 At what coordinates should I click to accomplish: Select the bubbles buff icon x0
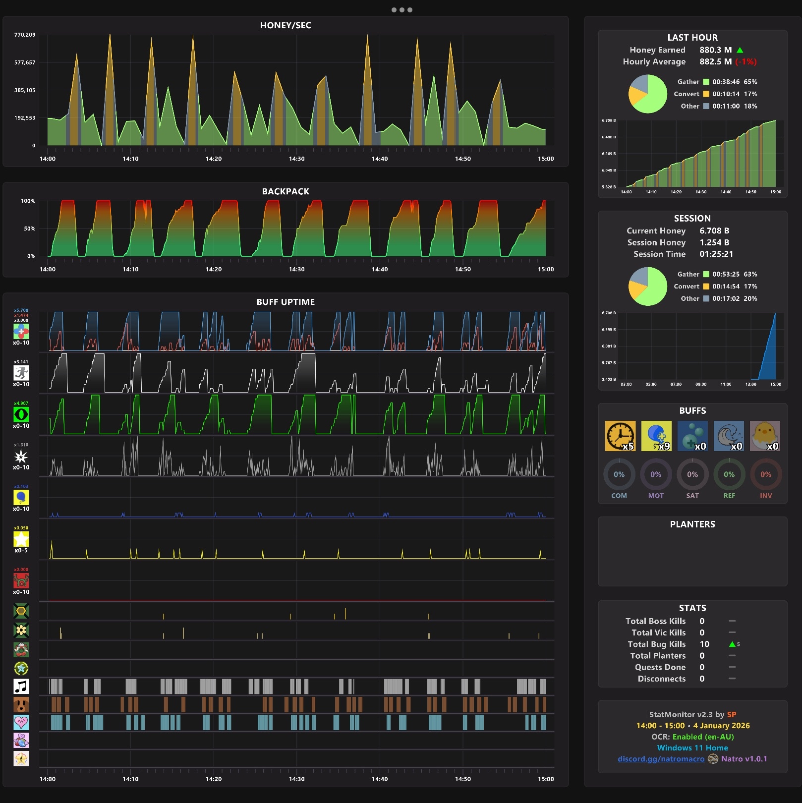click(692, 436)
